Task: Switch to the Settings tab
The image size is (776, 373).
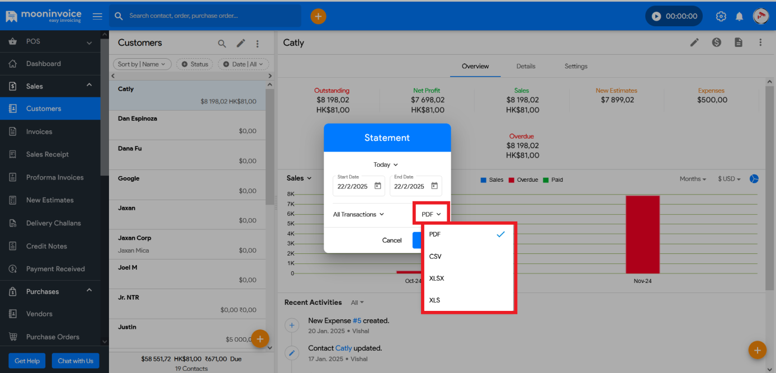Action: click(x=576, y=66)
